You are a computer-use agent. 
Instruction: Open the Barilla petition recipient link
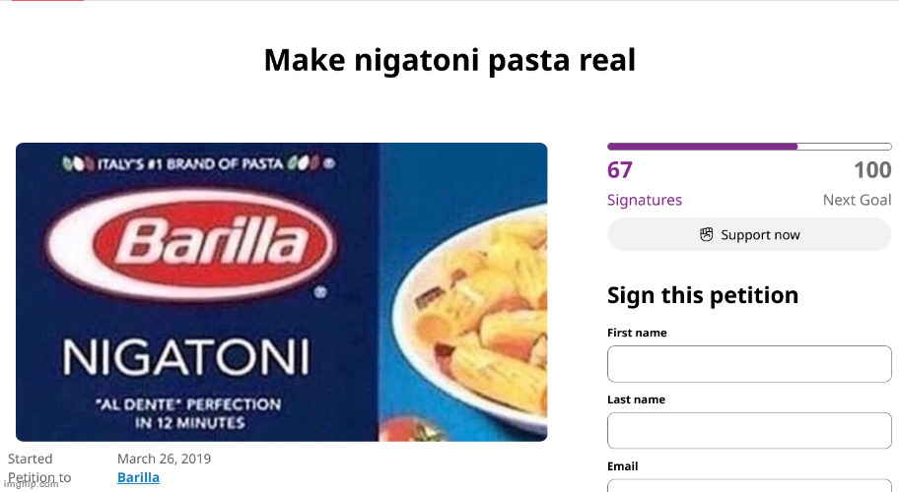pyautogui.click(x=138, y=477)
